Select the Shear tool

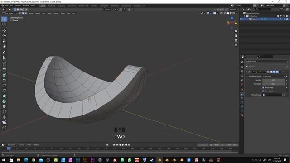[x=4, y=122]
